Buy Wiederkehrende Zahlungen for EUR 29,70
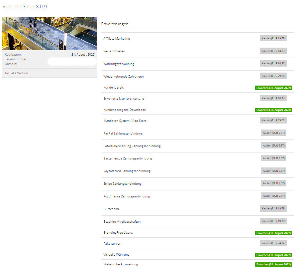Viewport: 297px width, 273px height. click(x=273, y=76)
